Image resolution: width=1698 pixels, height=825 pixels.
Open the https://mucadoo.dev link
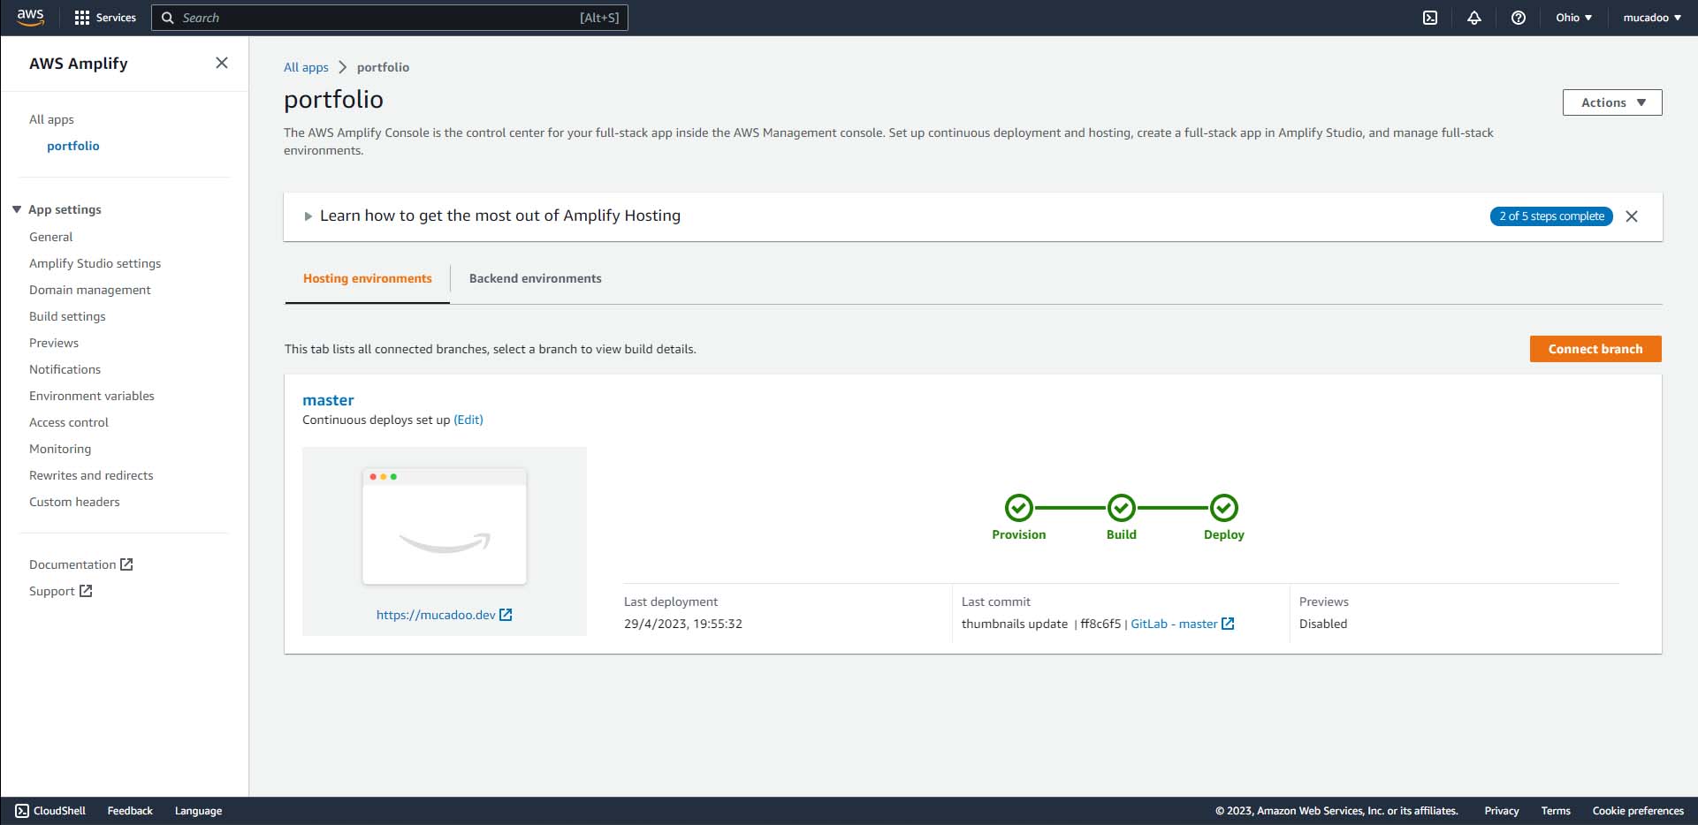pyautogui.click(x=444, y=615)
